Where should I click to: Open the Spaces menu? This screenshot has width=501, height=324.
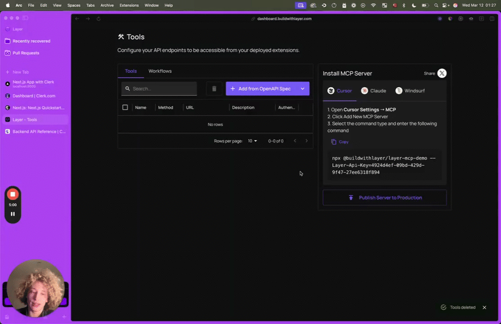[74, 5]
